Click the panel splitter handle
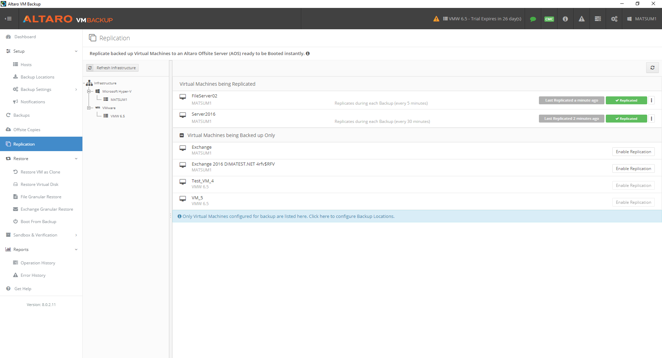 point(170,216)
